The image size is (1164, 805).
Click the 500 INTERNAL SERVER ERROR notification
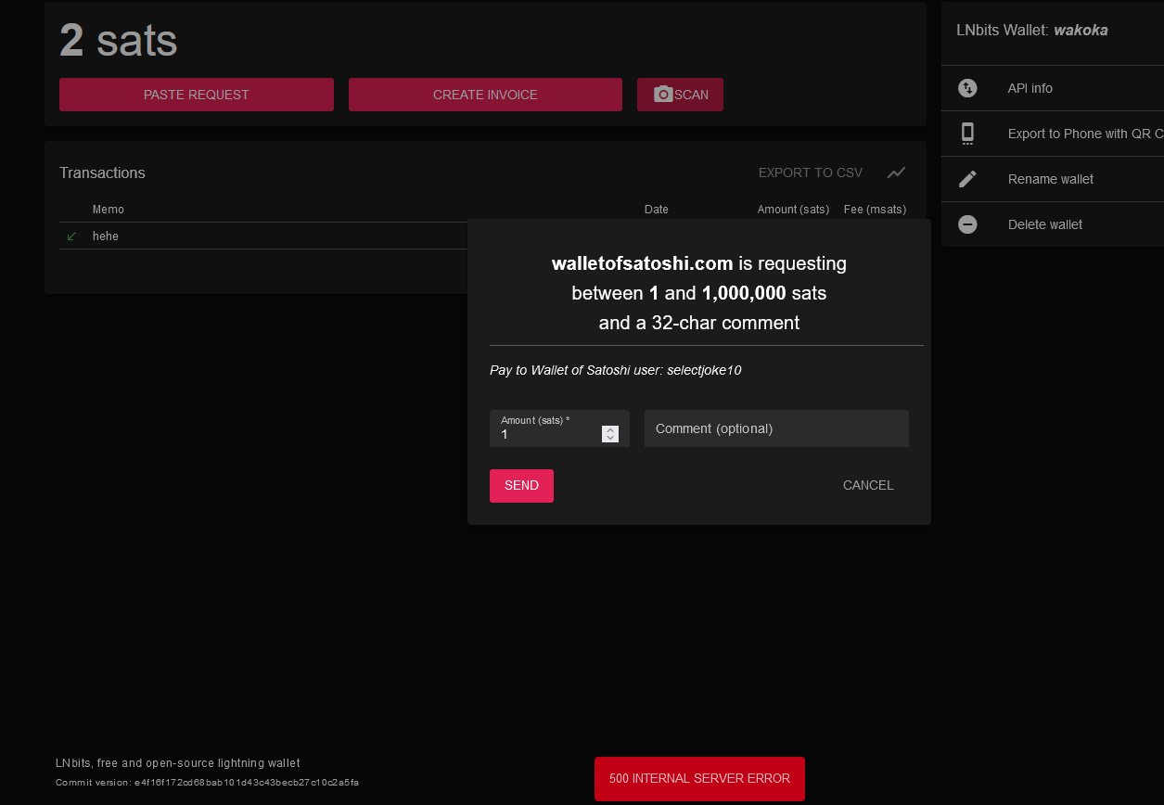point(698,779)
